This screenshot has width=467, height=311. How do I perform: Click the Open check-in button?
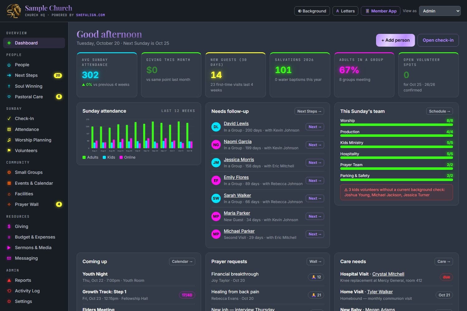coord(438,40)
